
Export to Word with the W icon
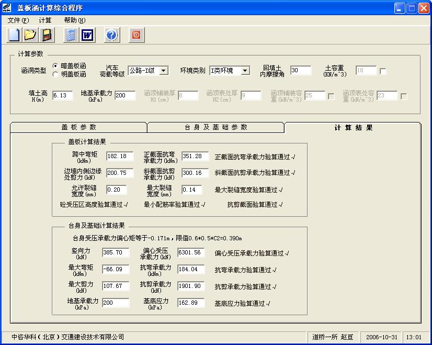pyautogui.click(x=88, y=35)
